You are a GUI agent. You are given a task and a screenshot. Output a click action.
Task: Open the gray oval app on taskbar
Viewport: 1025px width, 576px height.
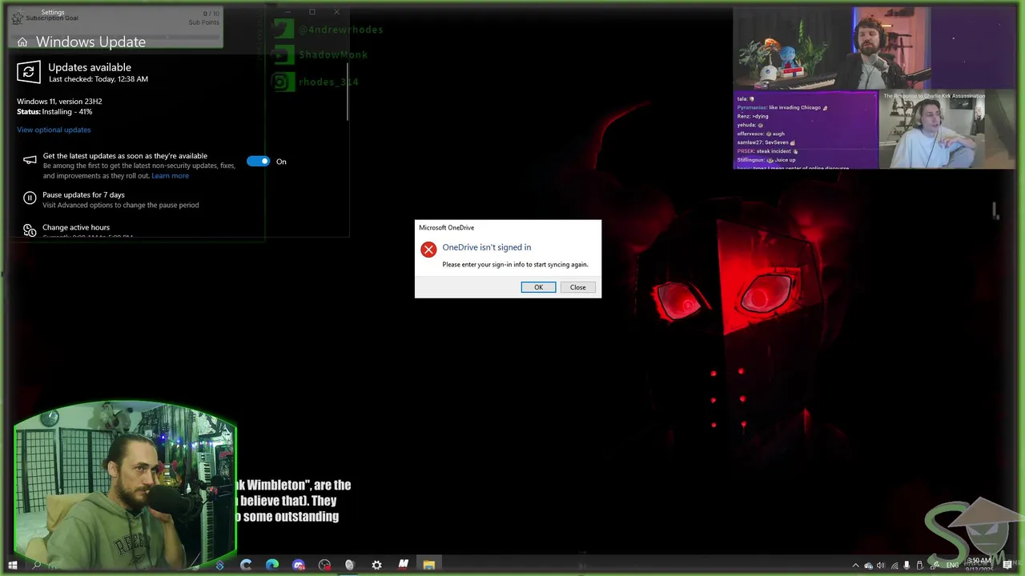(x=349, y=565)
